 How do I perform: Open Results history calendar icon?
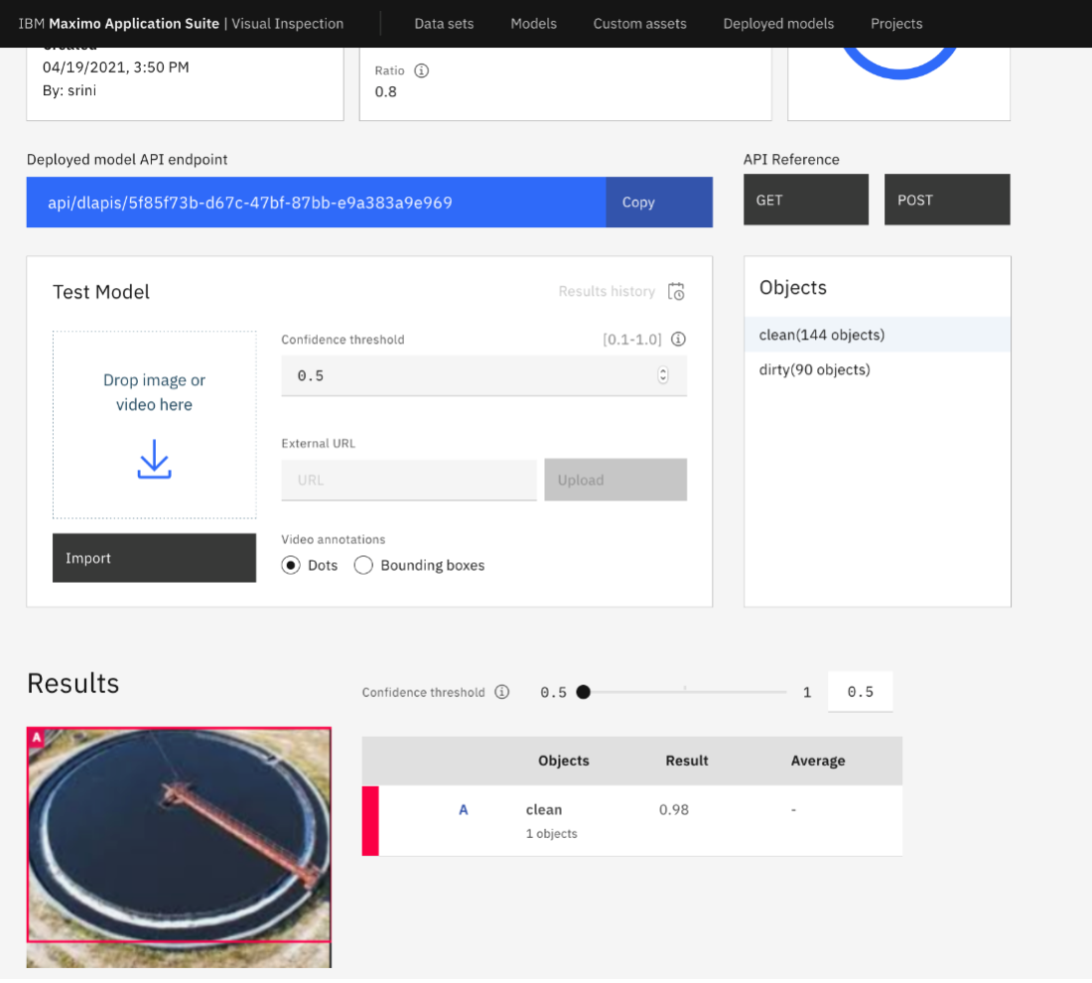[676, 291]
